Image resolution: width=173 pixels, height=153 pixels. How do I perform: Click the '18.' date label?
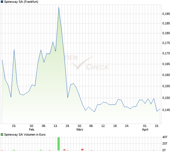(115, 126)
